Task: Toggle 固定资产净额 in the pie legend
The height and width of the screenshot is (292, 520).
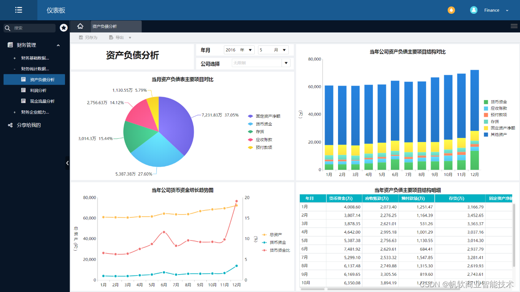Action: 264,116
